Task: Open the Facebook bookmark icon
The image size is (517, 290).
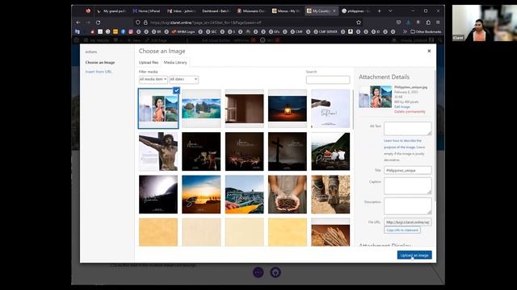Action: 123,31
